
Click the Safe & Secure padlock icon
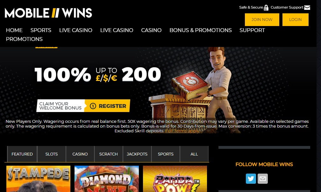266,8
